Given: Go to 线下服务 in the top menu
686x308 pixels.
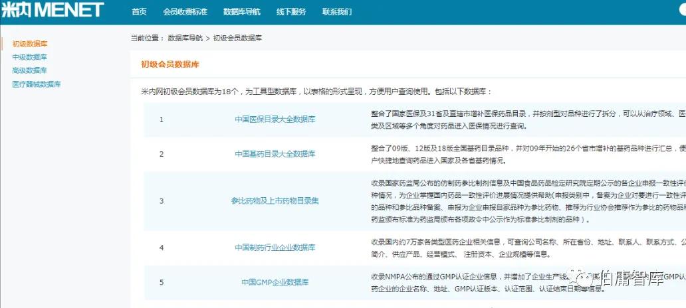Looking at the screenshot, I should [x=291, y=12].
